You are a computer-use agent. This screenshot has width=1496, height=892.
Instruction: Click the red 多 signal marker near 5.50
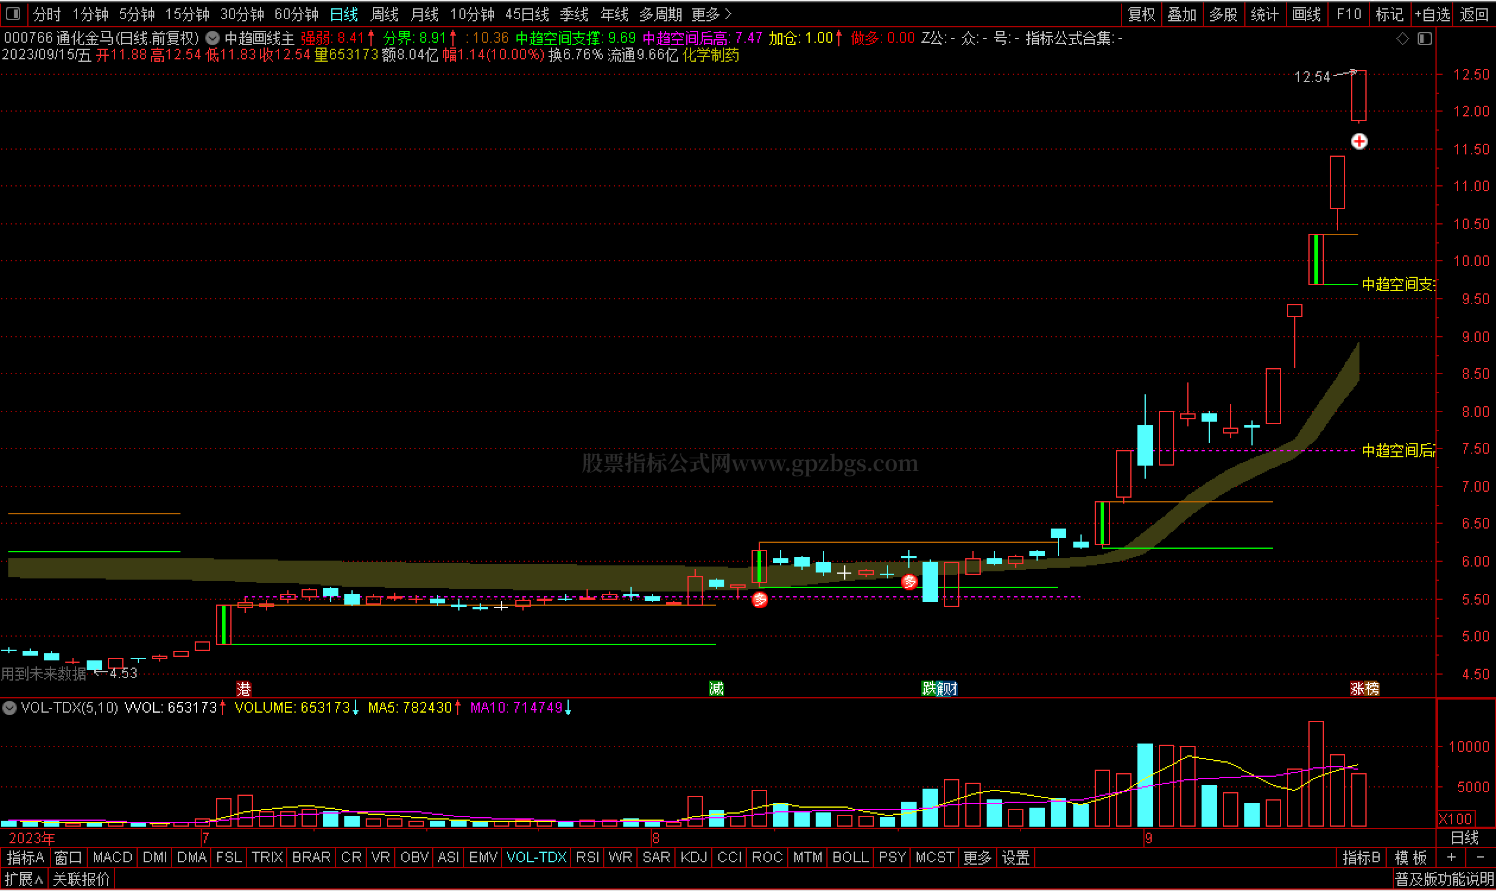click(x=759, y=599)
